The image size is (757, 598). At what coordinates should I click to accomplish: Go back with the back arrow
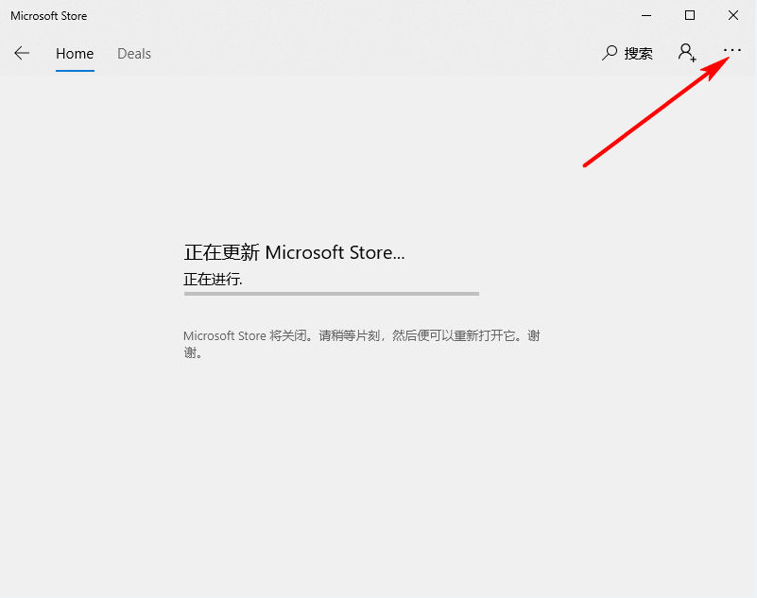click(x=22, y=53)
